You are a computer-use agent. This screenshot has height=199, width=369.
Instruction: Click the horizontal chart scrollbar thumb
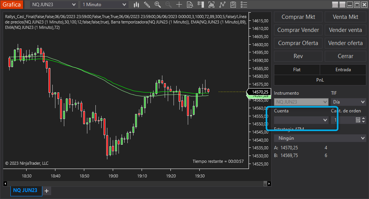(265, 184)
